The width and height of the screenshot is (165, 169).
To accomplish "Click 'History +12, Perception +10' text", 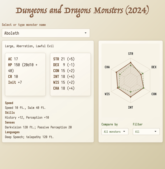I will coord(27,118).
